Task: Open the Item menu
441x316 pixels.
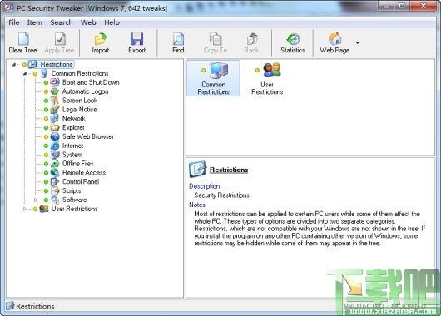Action: point(35,22)
